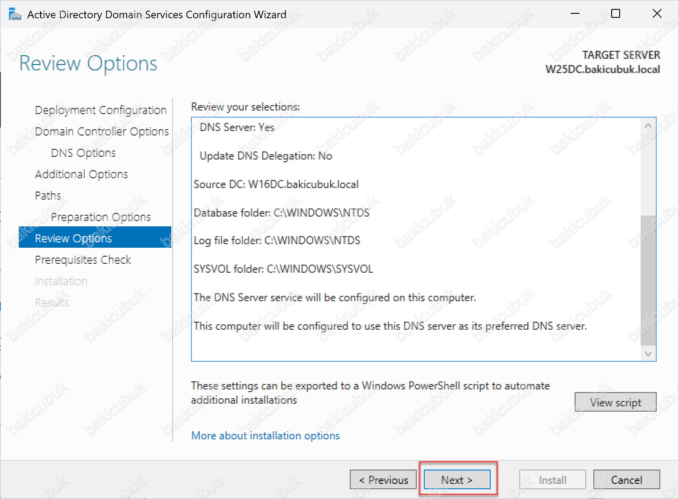Close the wizard window
Image resolution: width=679 pixels, height=499 pixels.
tap(657, 14)
